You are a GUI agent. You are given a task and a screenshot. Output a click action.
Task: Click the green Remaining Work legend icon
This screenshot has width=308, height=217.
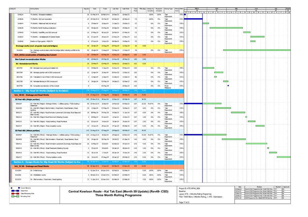15,196
